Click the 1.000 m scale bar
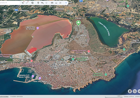Viewport: 140px width, 98px height. pos(114,97)
